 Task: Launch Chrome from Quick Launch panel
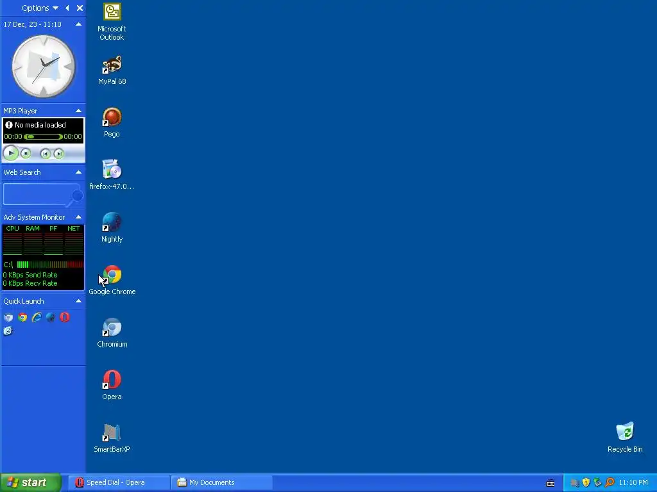22,317
